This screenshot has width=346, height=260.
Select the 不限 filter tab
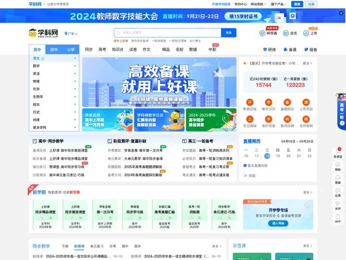point(65,246)
